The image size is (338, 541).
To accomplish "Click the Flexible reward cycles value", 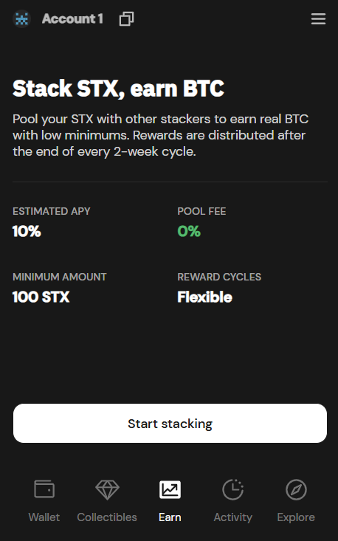I will pos(204,297).
